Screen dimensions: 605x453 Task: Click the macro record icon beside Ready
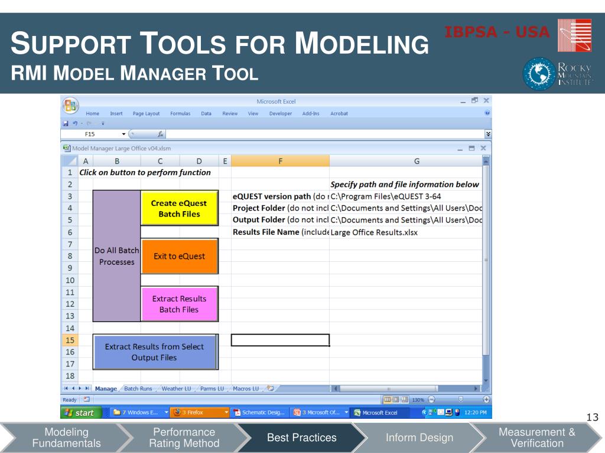click(86, 399)
